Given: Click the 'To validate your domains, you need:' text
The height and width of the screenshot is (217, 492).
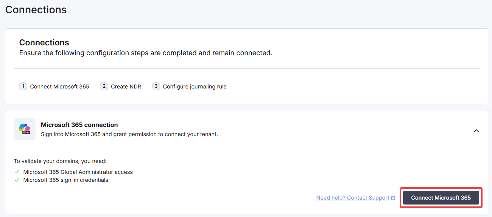Looking at the screenshot, I should click(60, 161).
